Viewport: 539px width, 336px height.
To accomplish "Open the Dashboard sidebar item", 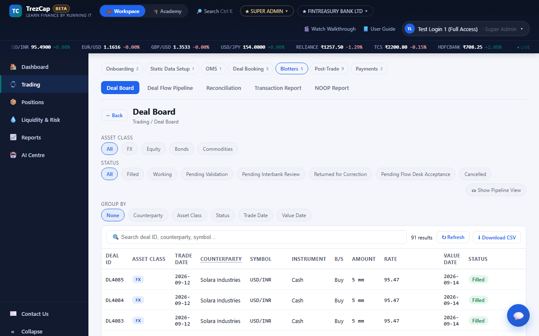I will point(44,67).
